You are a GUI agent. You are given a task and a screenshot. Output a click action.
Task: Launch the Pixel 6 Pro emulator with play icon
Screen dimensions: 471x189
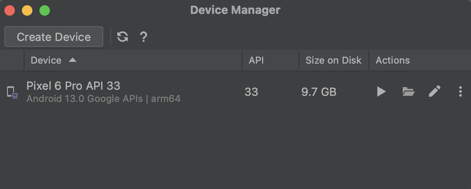pyautogui.click(x=381, y=91)
